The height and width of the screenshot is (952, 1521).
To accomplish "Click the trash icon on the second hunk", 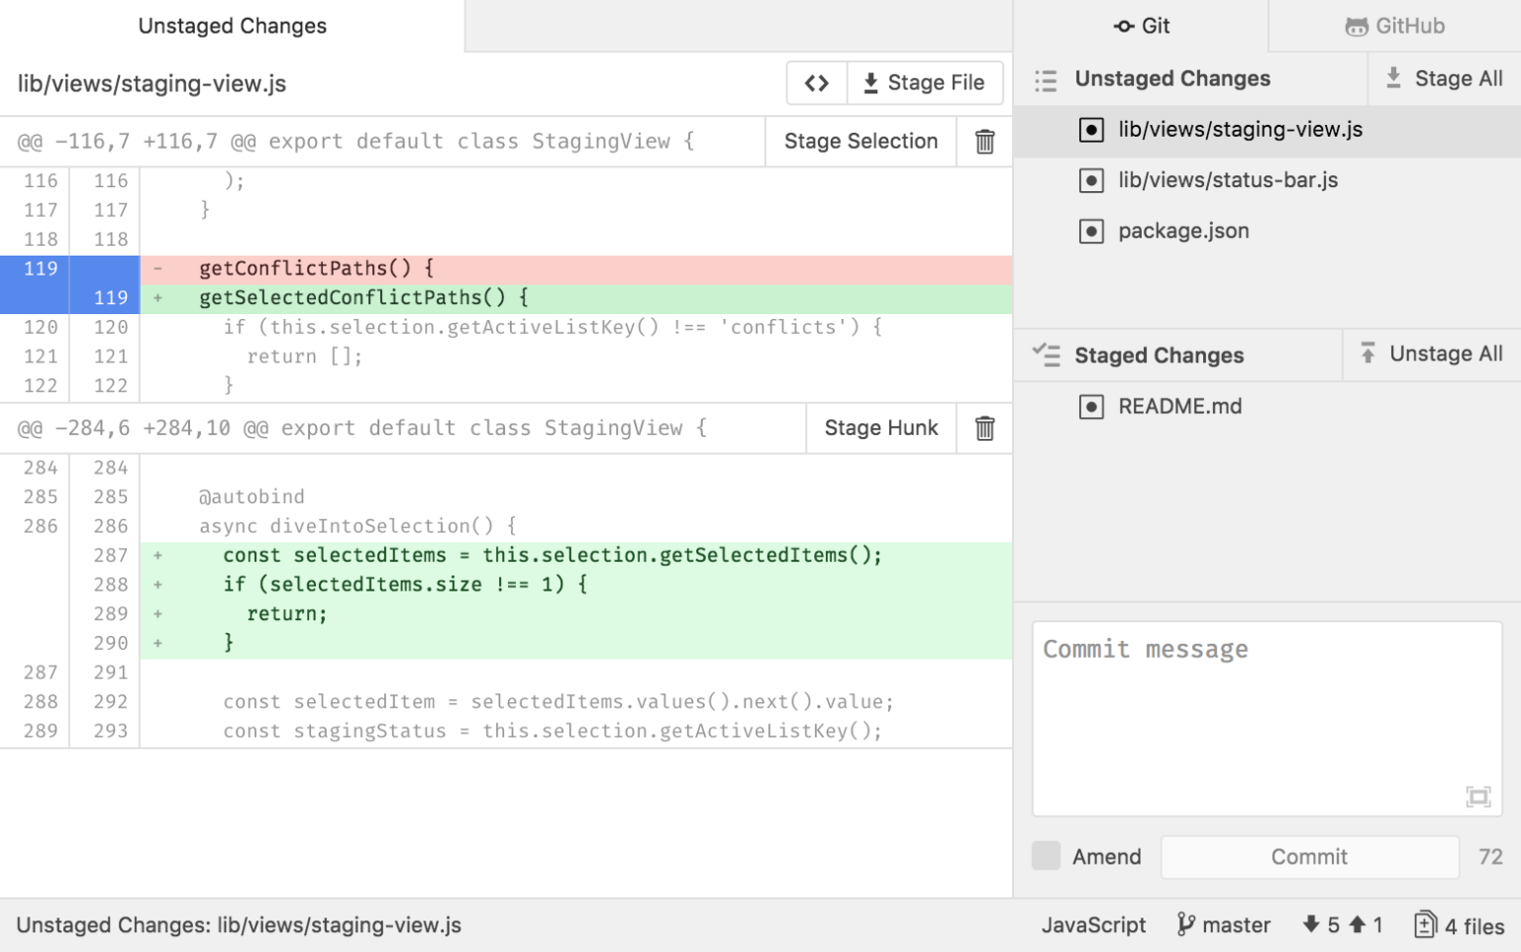I will pyautogui.click(x=983, y=428).
